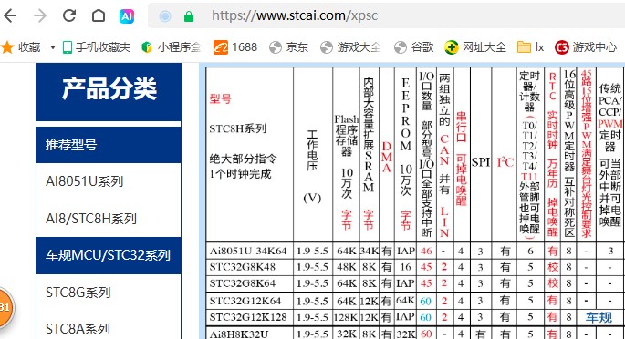The height and width of the screenshot is (339, 625).
Task: Click the red DMA column header
Action: 386,157
